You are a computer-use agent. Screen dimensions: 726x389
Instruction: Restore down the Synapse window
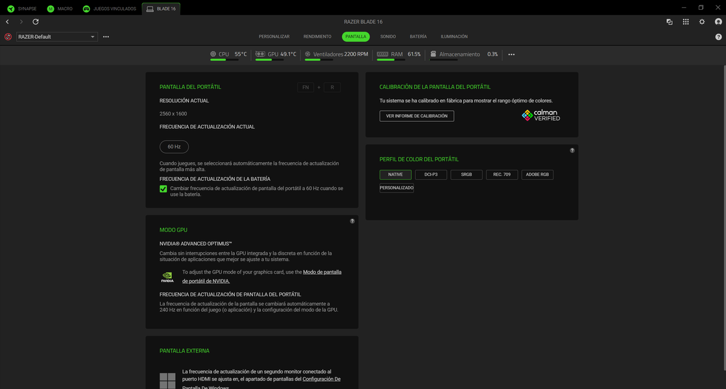pyautogui.click(x=701, y=8)
